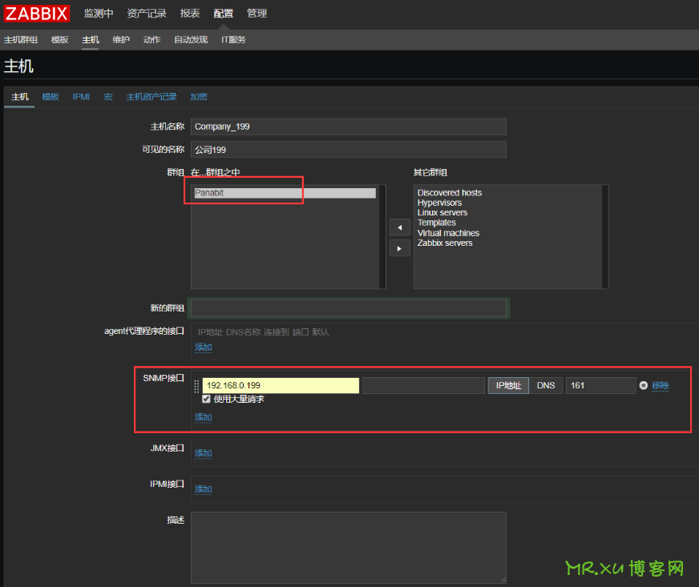Move selected group right with arrow button
699x587 pixels.
pyautogui.click(x=399, y=248)
